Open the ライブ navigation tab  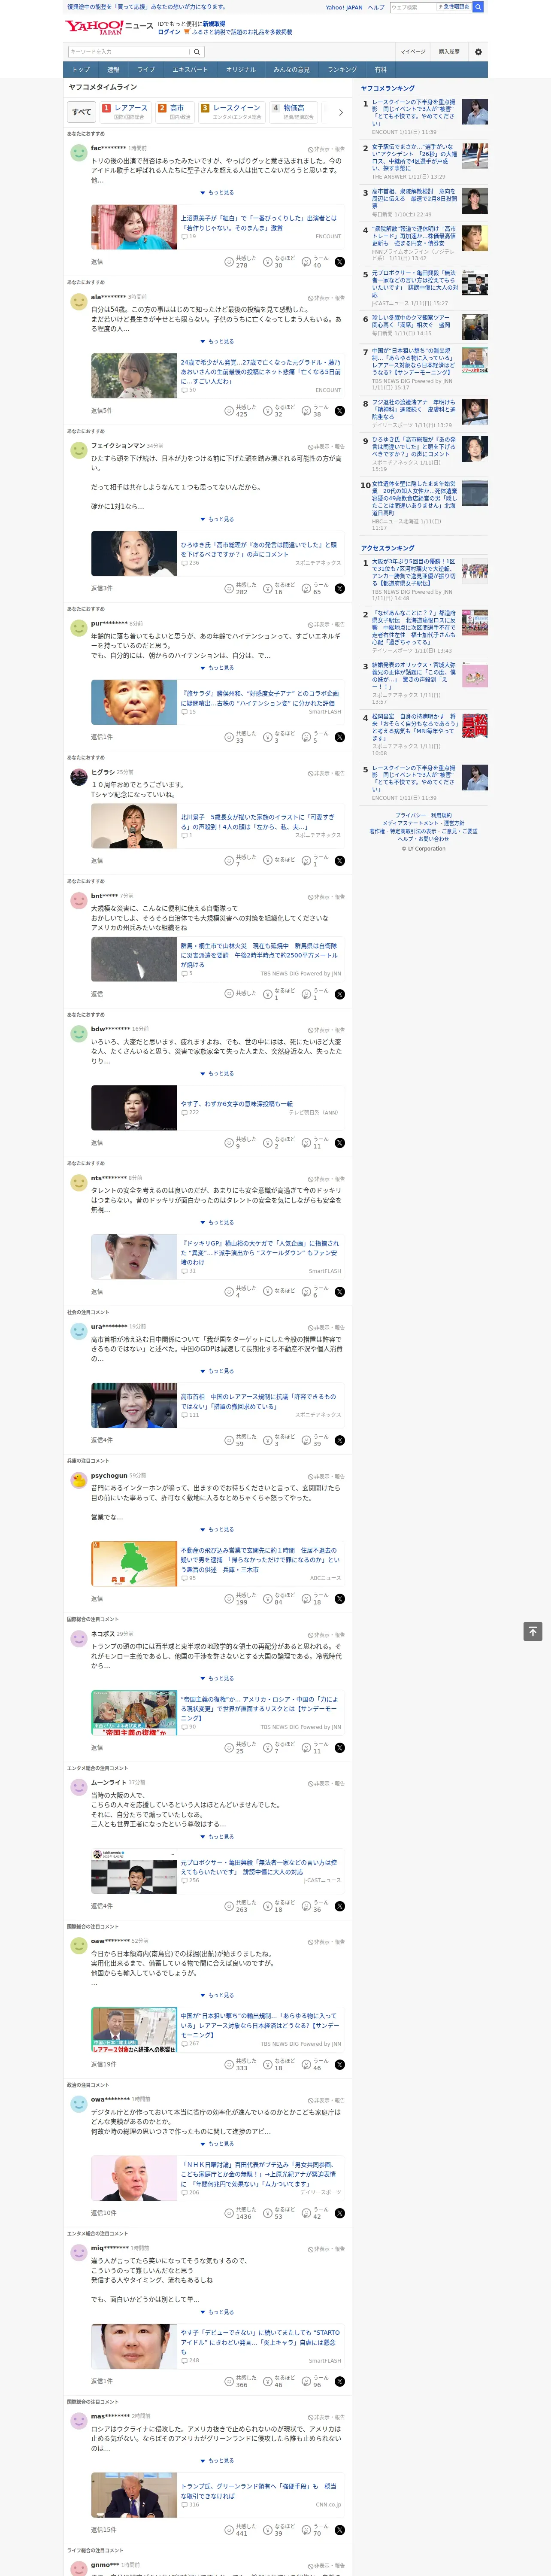(x=146, y=70)
